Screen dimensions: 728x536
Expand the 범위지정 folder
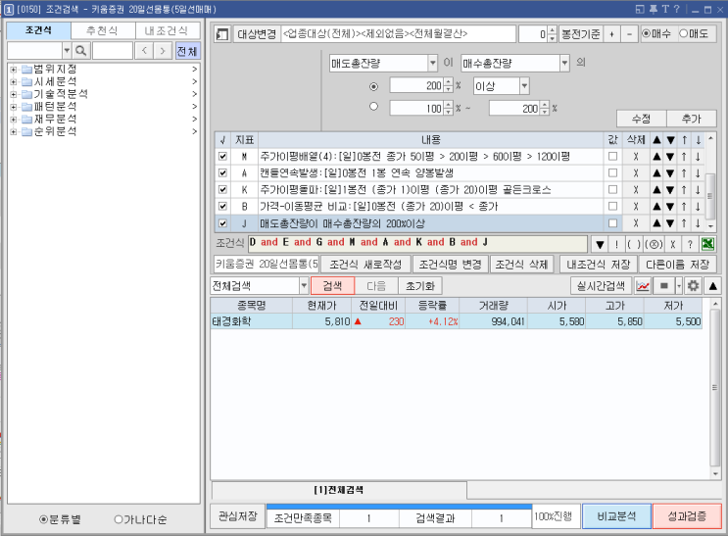point(14,70)
